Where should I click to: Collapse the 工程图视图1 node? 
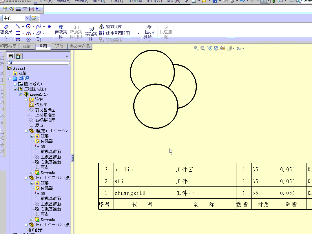(15, 89)
